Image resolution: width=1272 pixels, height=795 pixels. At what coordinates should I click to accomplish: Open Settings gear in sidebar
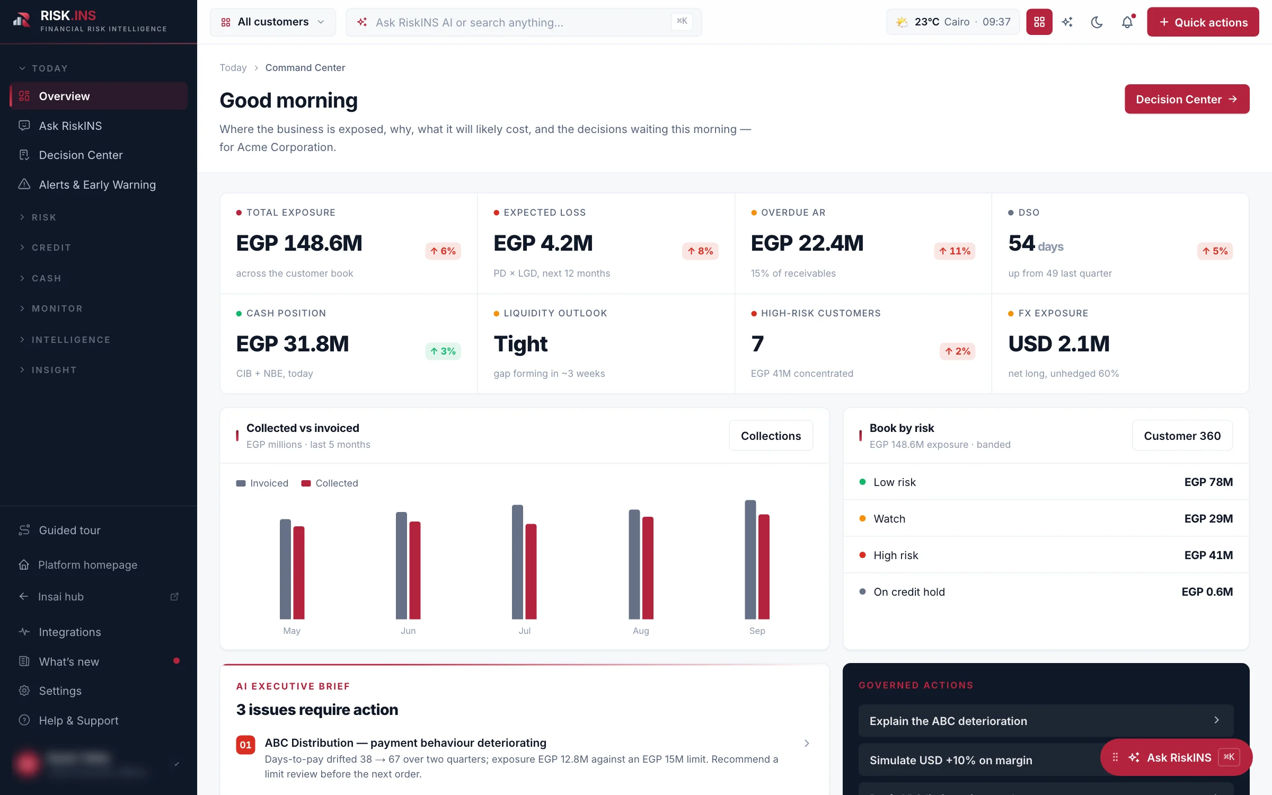[x=24, y=691]
